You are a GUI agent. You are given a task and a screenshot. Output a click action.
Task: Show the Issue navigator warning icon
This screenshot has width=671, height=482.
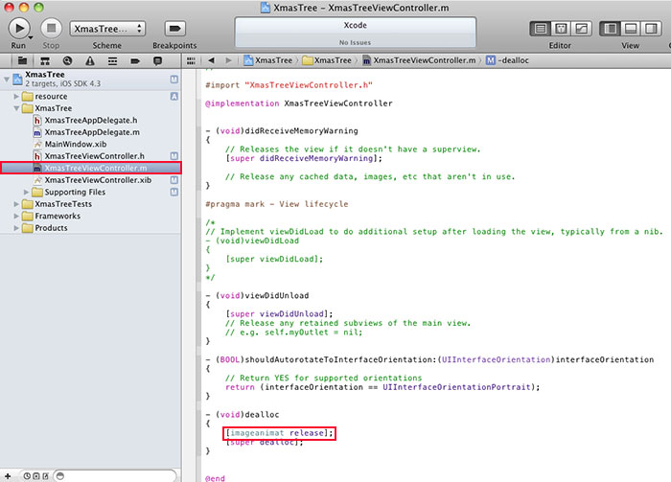pos(90,60)
